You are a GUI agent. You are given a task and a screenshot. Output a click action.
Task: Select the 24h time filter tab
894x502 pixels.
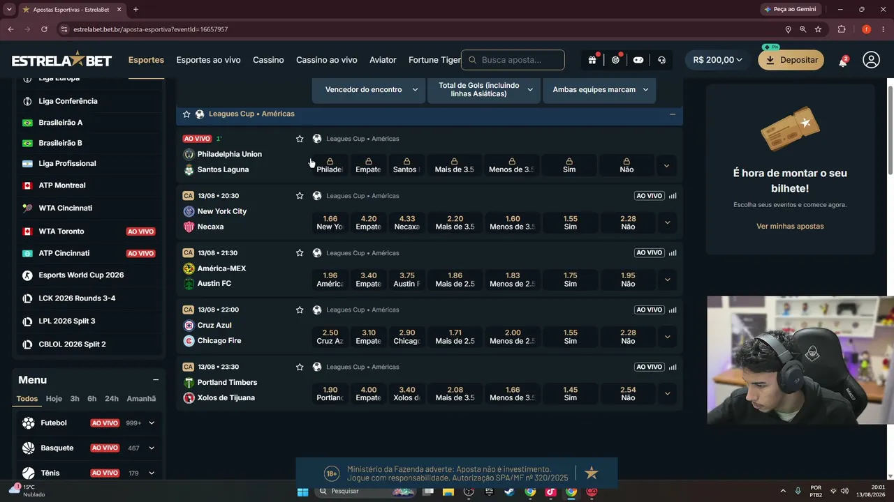coord(112,399)
